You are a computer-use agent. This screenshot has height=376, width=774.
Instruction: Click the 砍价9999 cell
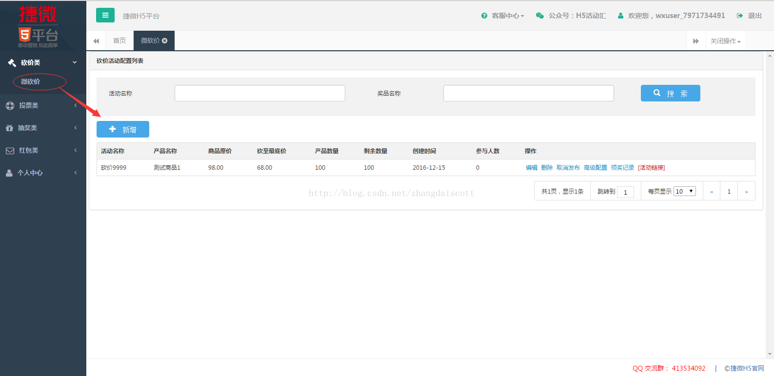pyautogui.click(x=114, y=168)
